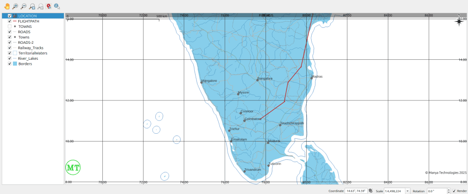Click the Borders layer blue color swatch
The image size is (468, 194).
coord(15,64)
